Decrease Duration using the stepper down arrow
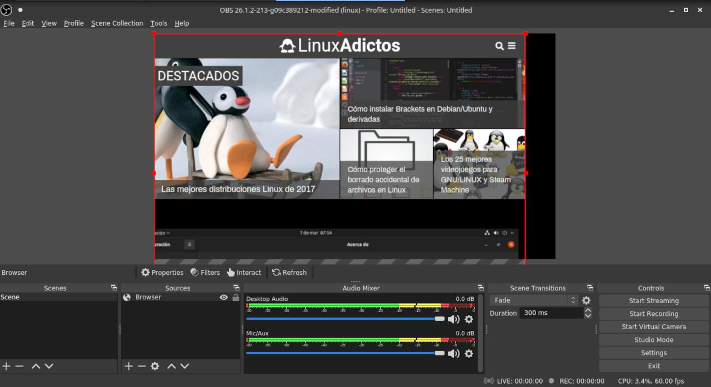The width and height of the screenshot is (711, 387). point(588,316)
